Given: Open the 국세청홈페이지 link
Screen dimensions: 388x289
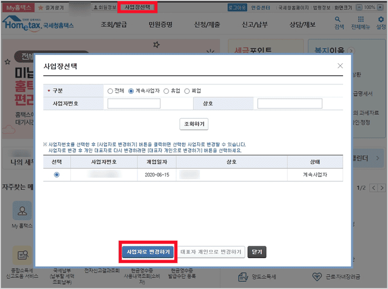Looking at the screenshot, I should click(294, 8).
